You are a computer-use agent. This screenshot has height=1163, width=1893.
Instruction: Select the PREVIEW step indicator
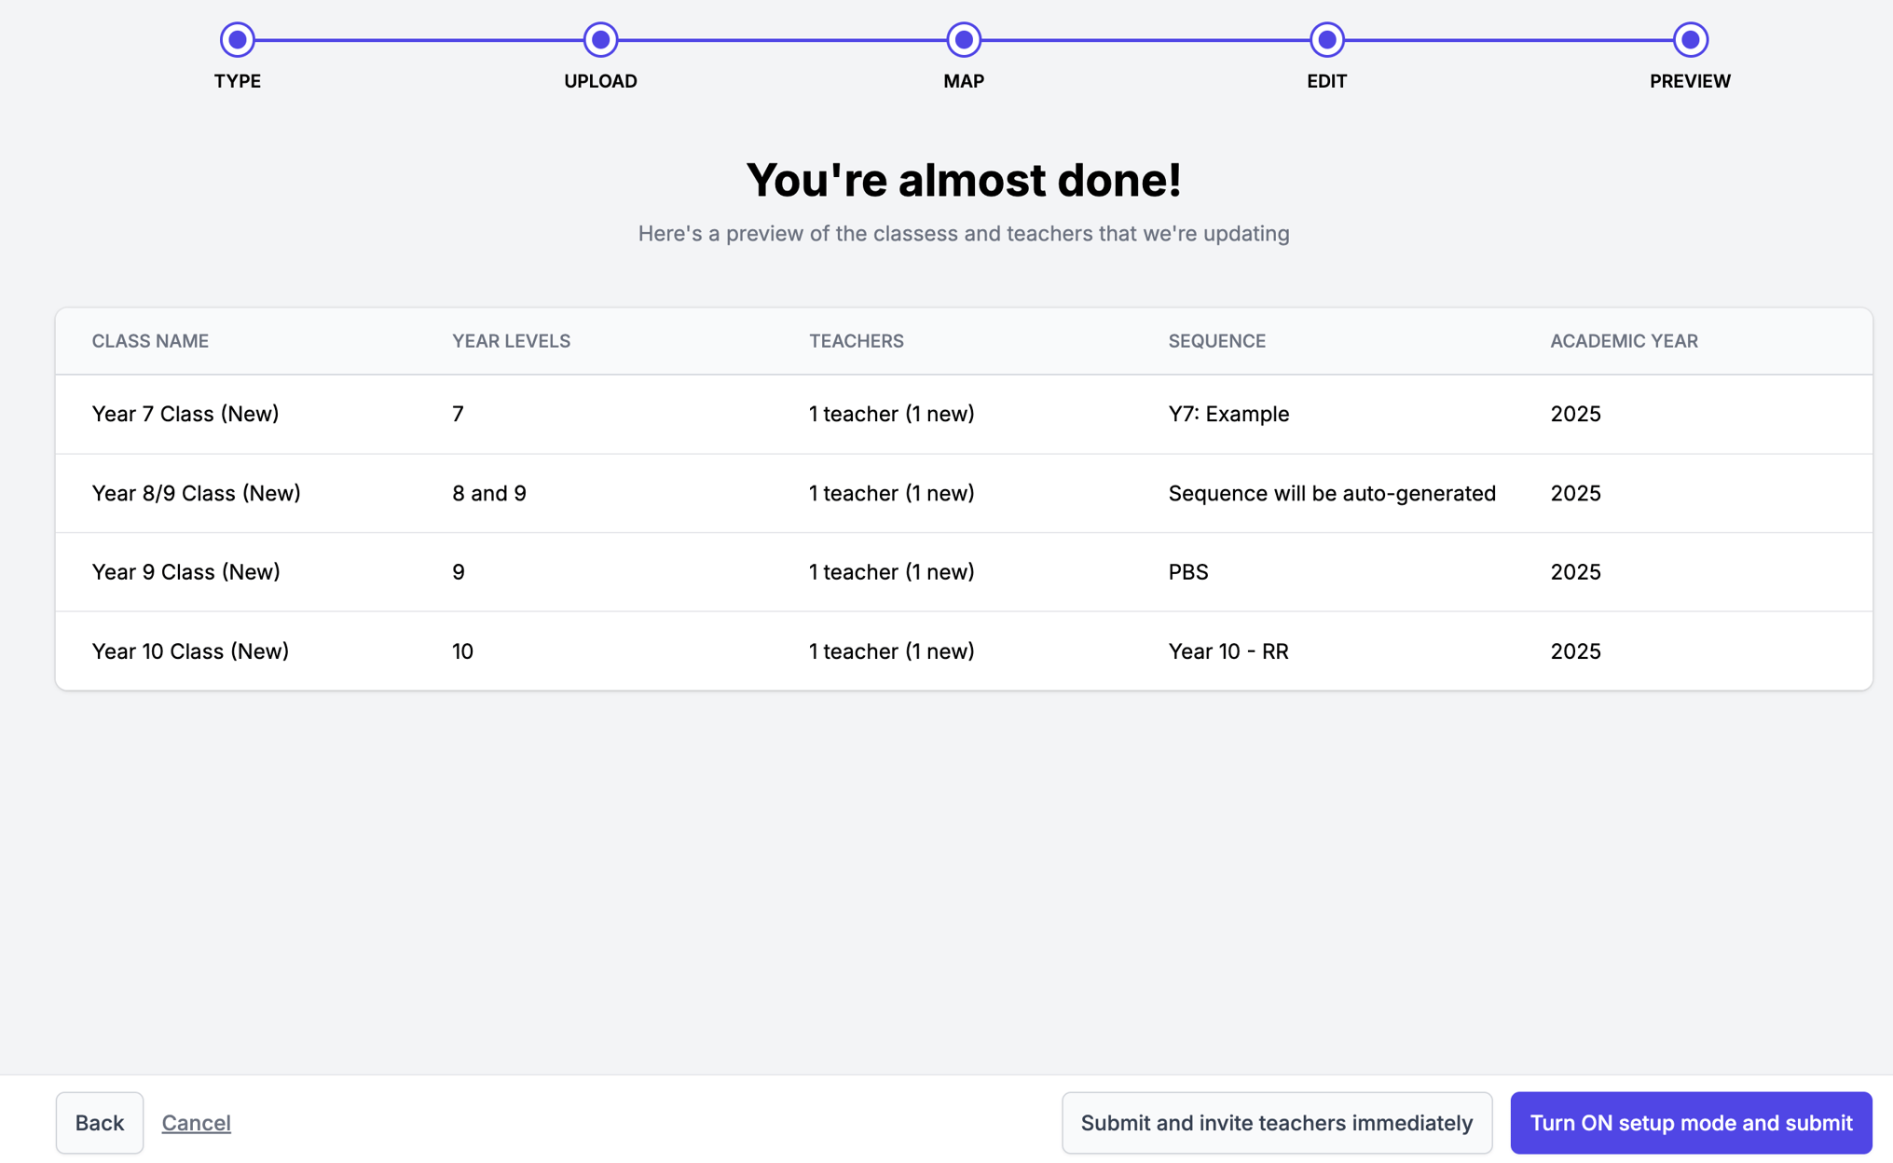[x=1690, y=39]
